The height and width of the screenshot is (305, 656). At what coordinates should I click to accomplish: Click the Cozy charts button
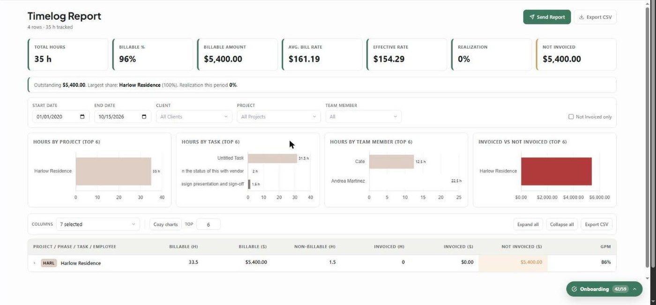[165, 224]
